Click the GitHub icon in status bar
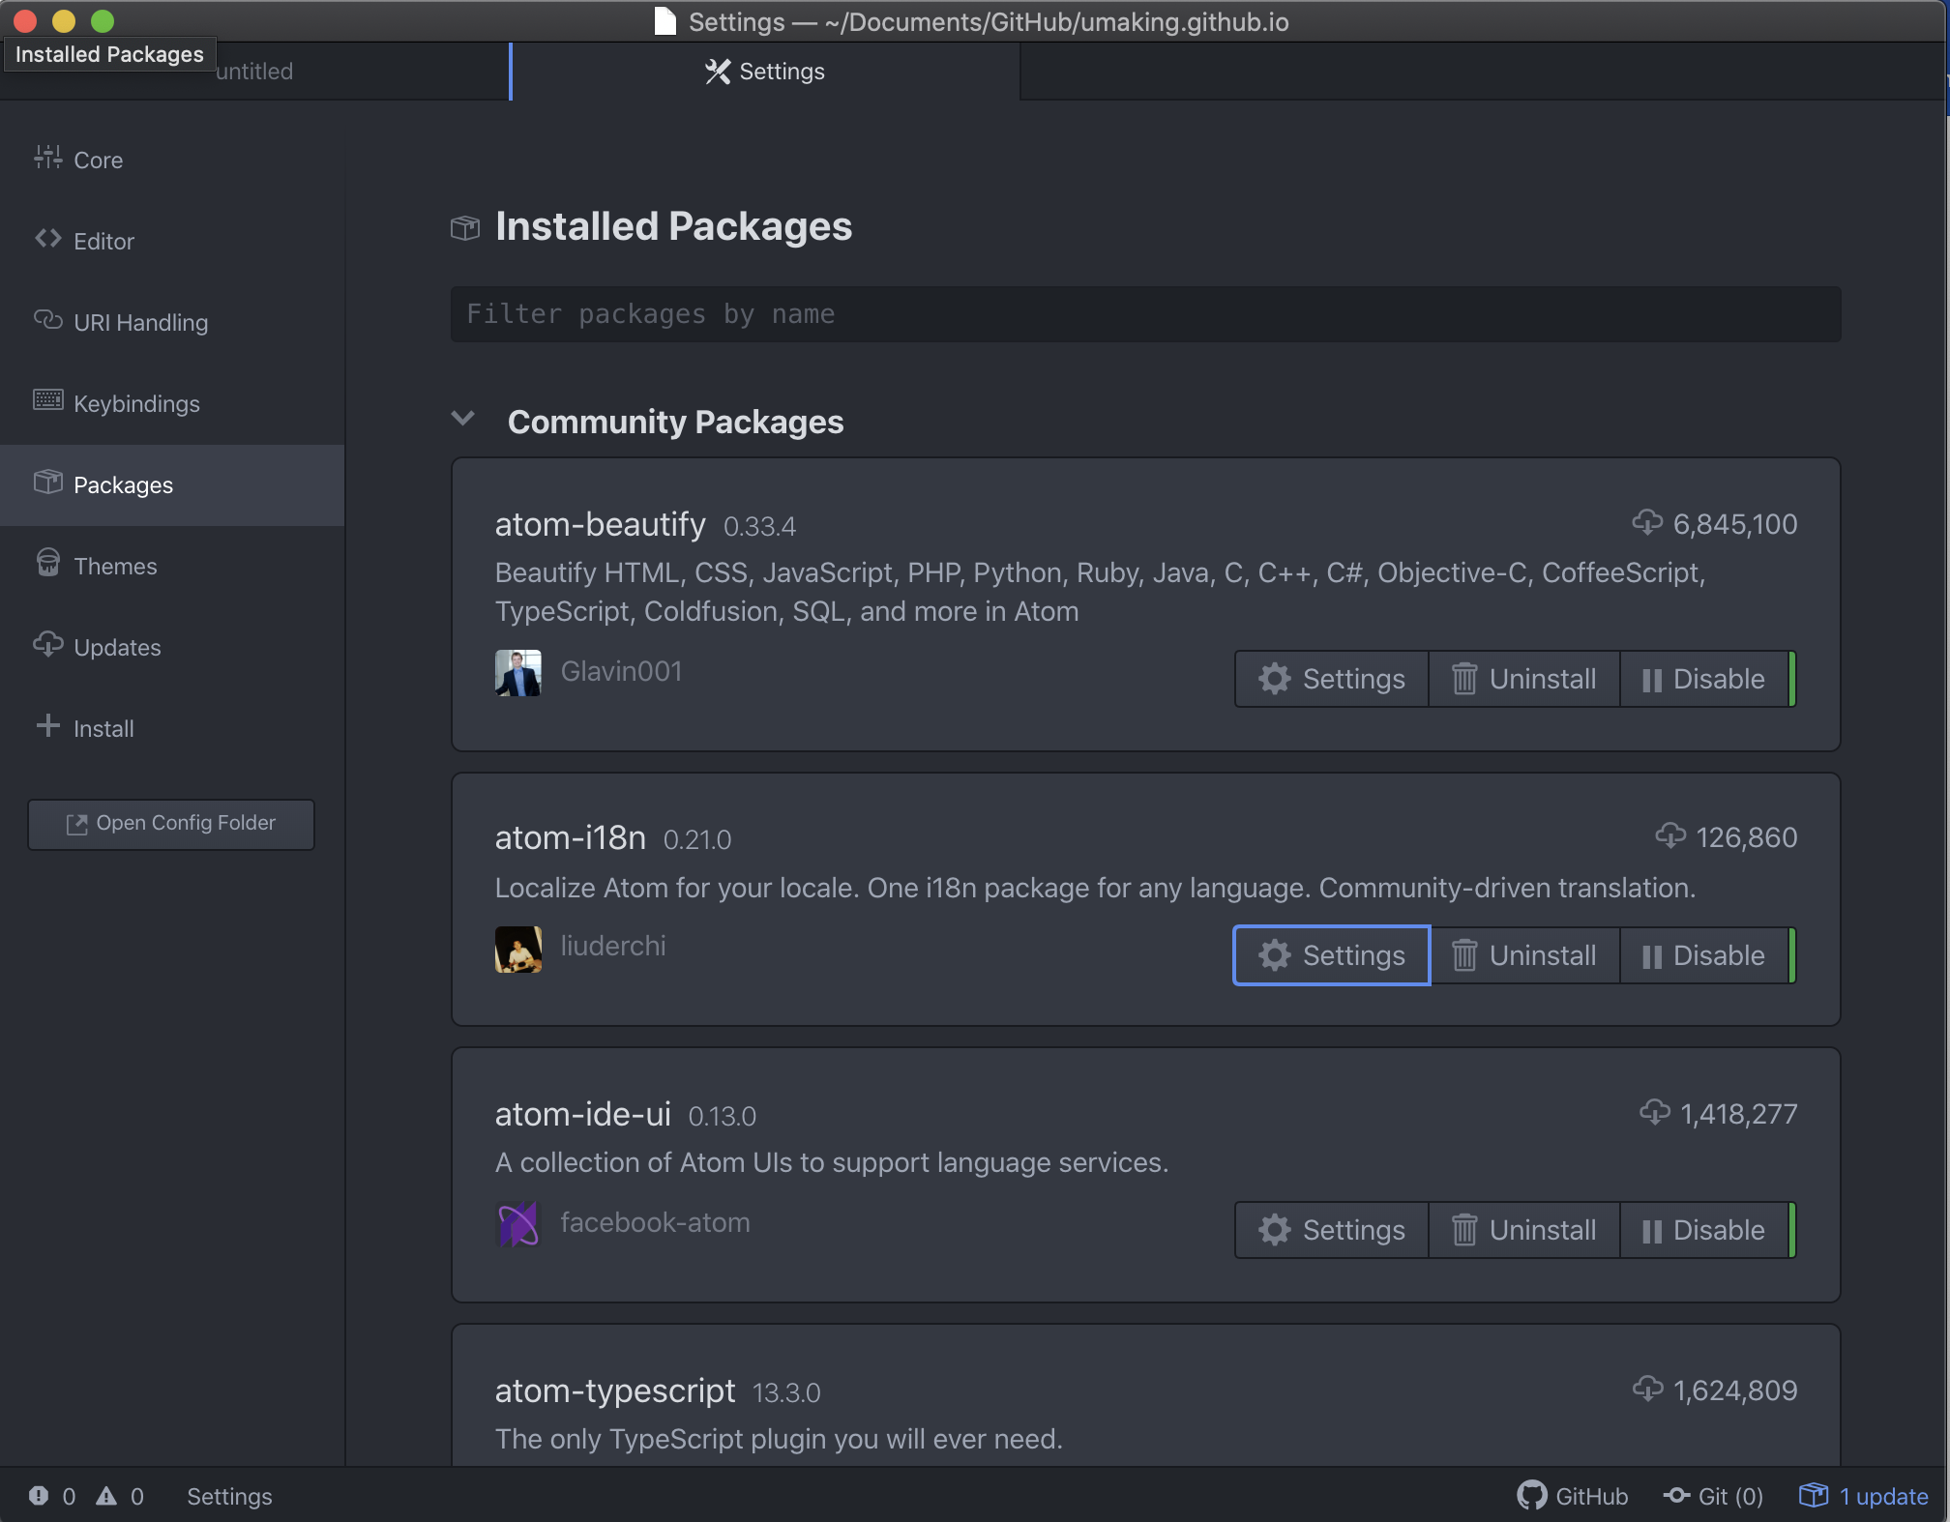This screenshot has width=1950, height=1522. [x=1531, y=1496]
